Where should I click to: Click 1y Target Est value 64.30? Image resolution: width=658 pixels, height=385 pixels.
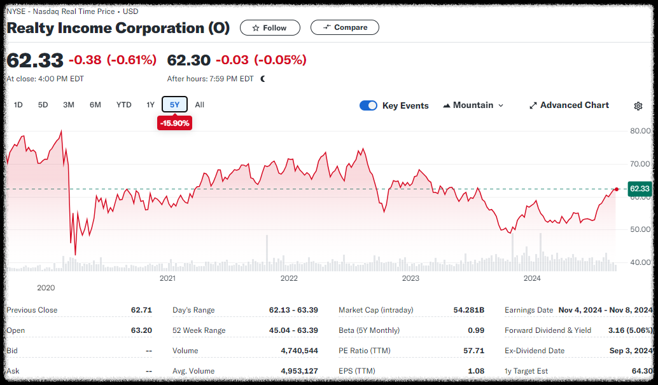click(642, 371)
